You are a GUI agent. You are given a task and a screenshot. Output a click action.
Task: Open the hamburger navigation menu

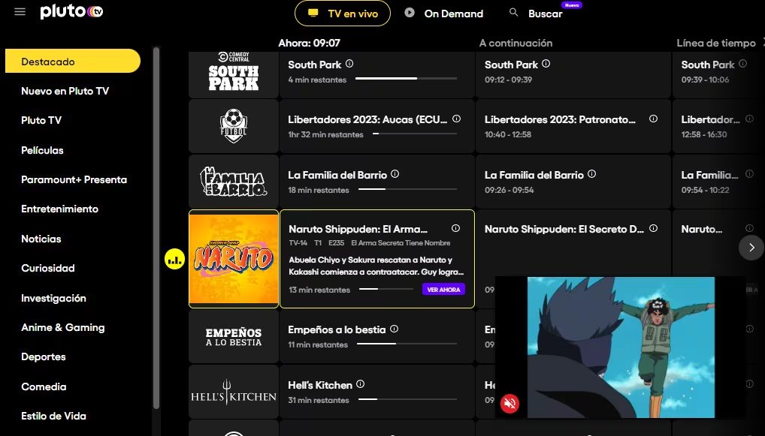(19, 11)
